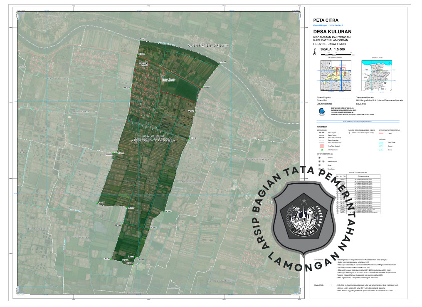
Task: Click the north arrow compass symbol
Action: tap(314, 51)
